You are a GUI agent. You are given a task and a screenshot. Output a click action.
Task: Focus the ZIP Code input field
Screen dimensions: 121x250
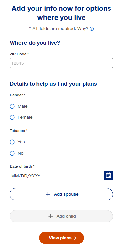pyautogui.click(x=61, y=63)
